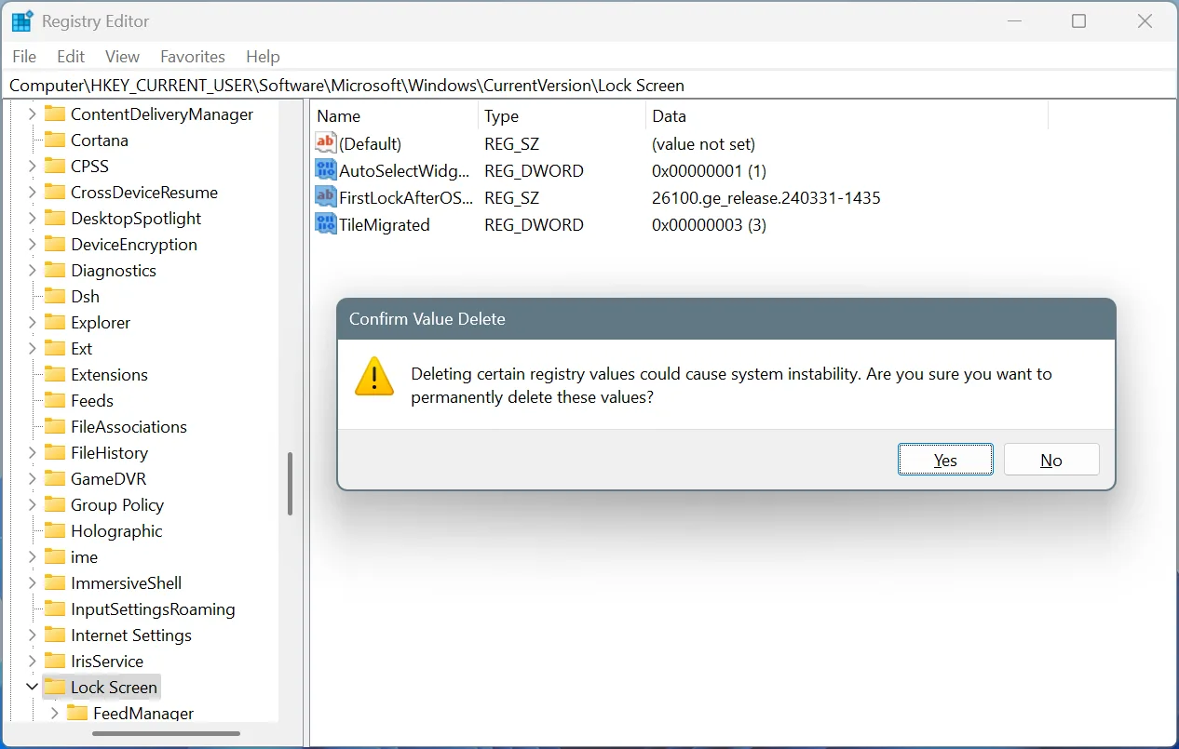Expand the FeedManager subkey
1179x749 pixels.
[54, 713]
